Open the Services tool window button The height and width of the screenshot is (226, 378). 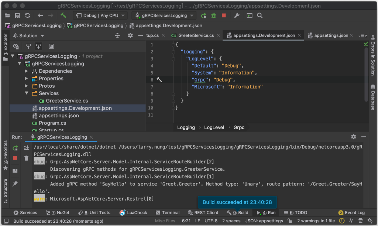point(25,213)
